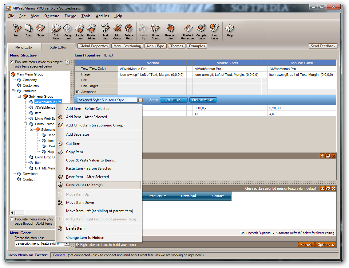The image size is (349, 268).
Task: Click the Normal Text cell 'AllWebMenus Pro'
Action: (x=152, y=69)
